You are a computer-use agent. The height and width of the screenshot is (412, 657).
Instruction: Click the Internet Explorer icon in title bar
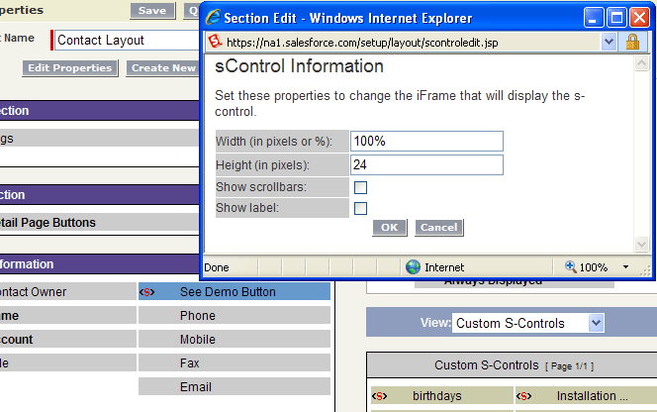point(213,18)
